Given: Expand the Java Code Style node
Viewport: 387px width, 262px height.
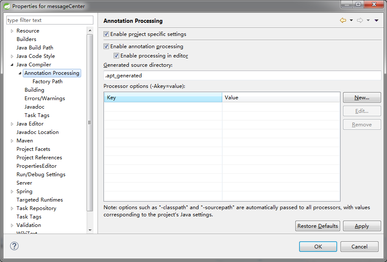Looking at the screenshot, I should pyautogui.click(x=12, y=56).
